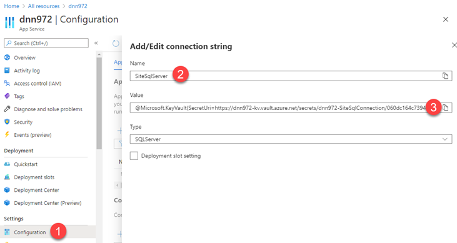The width and height of the screenshot is (457, 243).
Task: Go to Home breadcrumb link
Action: click(x=11, y=6)
